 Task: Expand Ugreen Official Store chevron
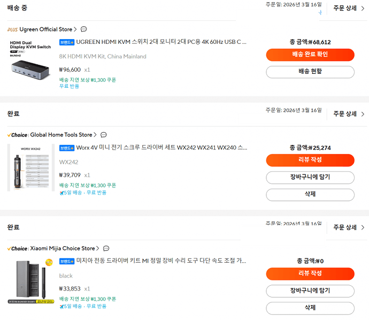pos(75,29)
